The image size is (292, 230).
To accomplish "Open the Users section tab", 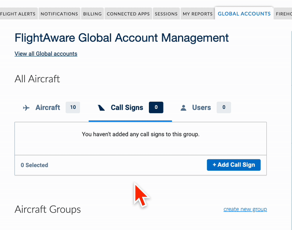I will click(205, 107).
